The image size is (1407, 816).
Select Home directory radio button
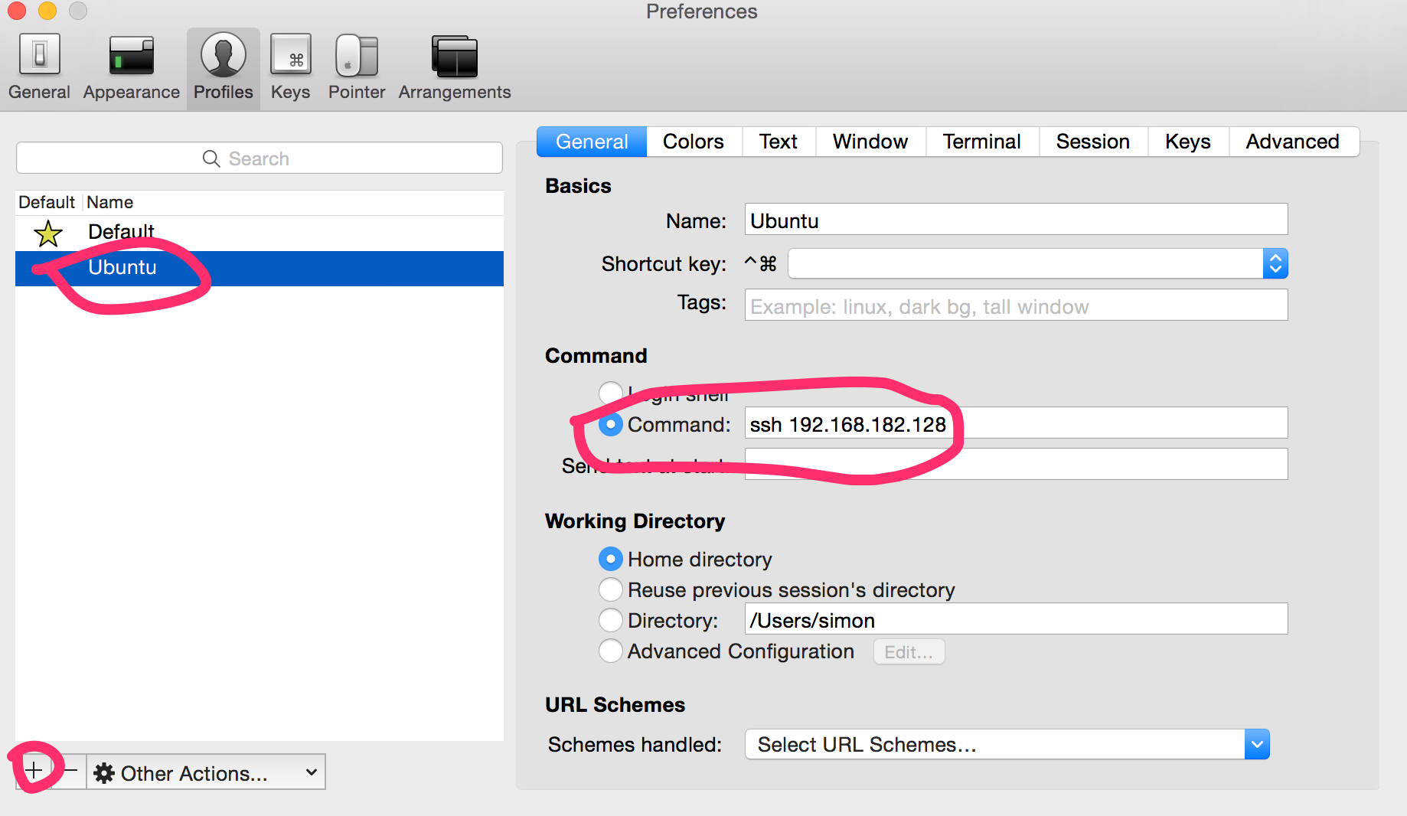click(x=610, y=560)
